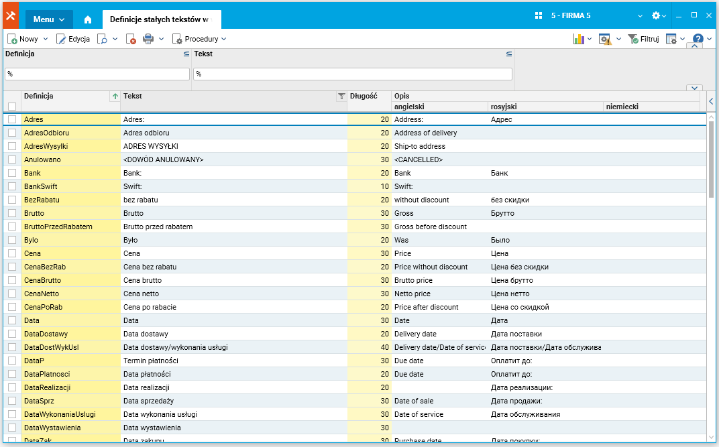
Task: Tick the checkbox for the Adres row
Action: click(x=12, y=119)
